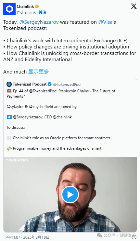Screen dimensions: 140x241
Task: Click Tokenized Podcast's blue verified badge
Action: [49, 84]
